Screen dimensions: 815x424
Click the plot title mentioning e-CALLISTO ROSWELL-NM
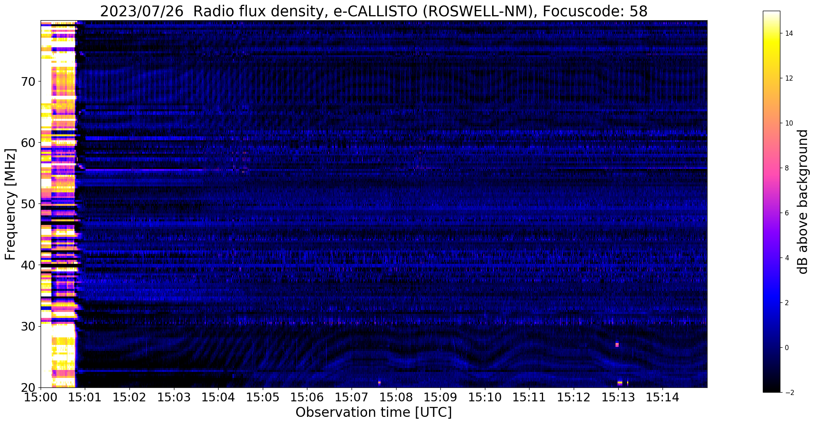pos(373,11)
